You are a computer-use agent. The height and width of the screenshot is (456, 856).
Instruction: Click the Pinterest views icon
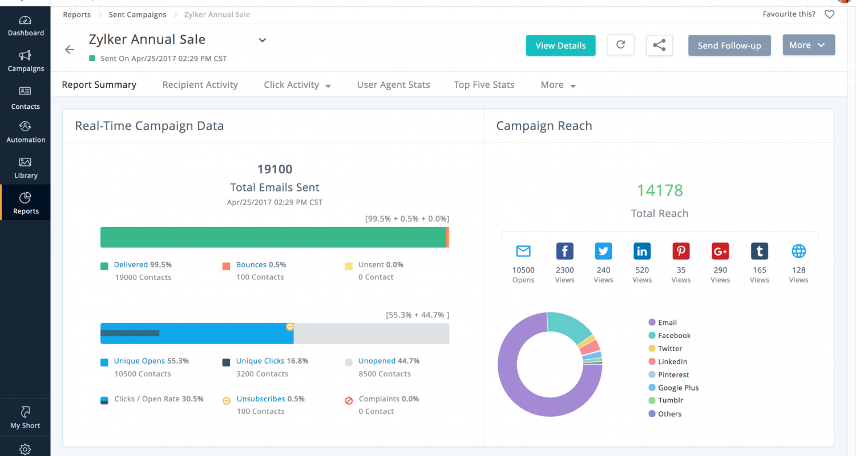[x=681, y=251]
